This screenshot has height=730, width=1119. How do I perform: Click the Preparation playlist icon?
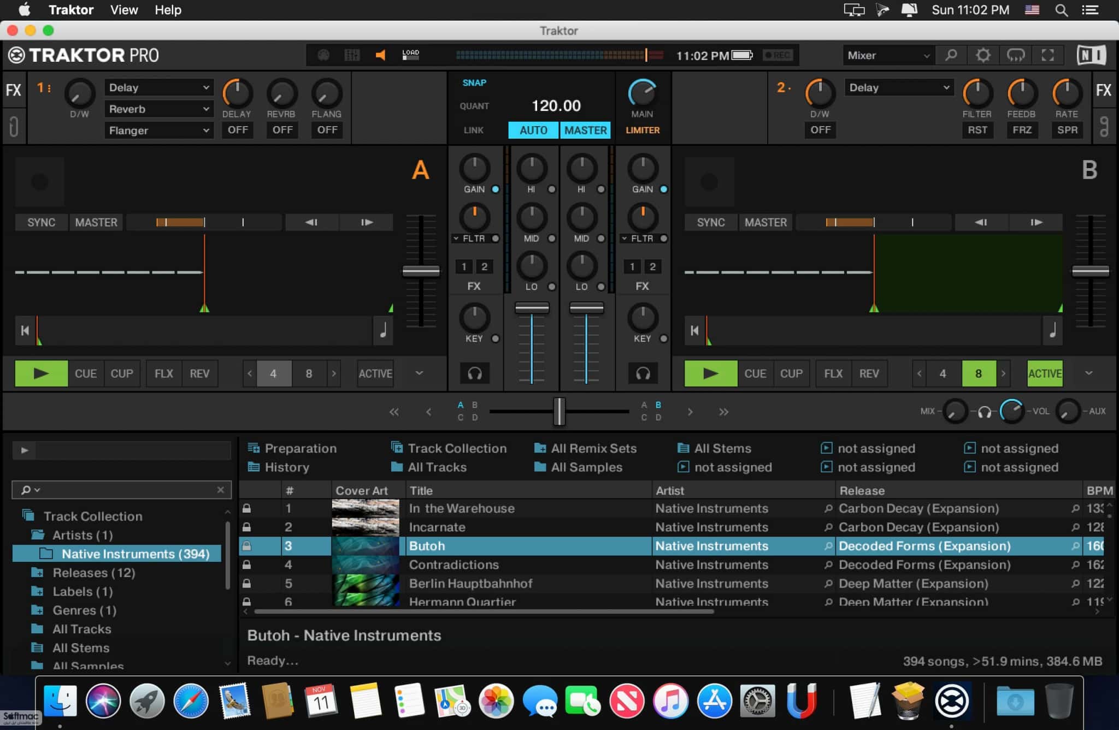(x=254, y=448)
